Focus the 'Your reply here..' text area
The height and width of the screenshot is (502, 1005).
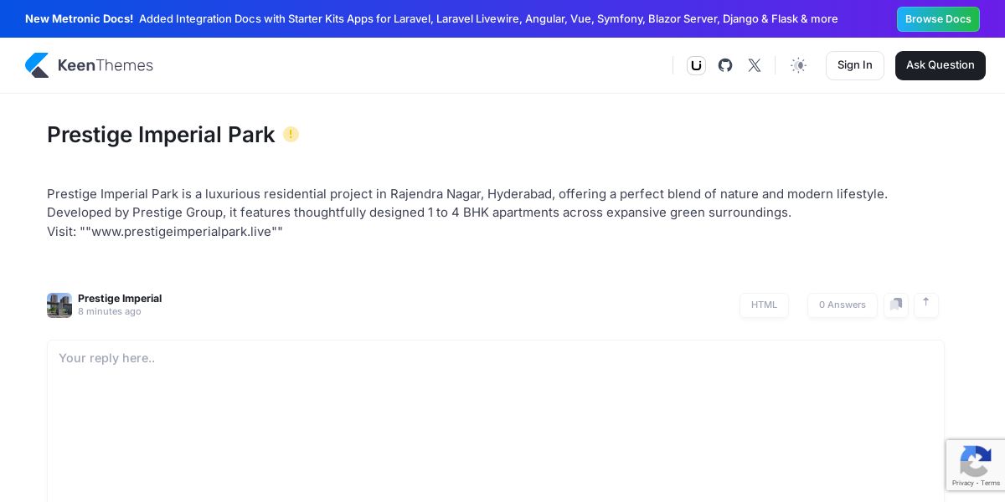496,421
